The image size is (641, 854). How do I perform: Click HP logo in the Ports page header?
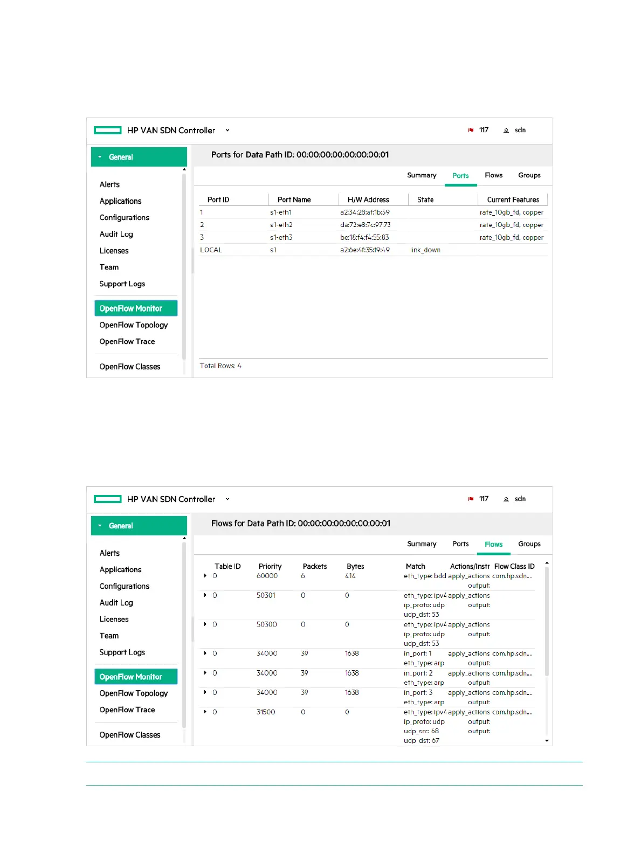click(x=108, y=130)
